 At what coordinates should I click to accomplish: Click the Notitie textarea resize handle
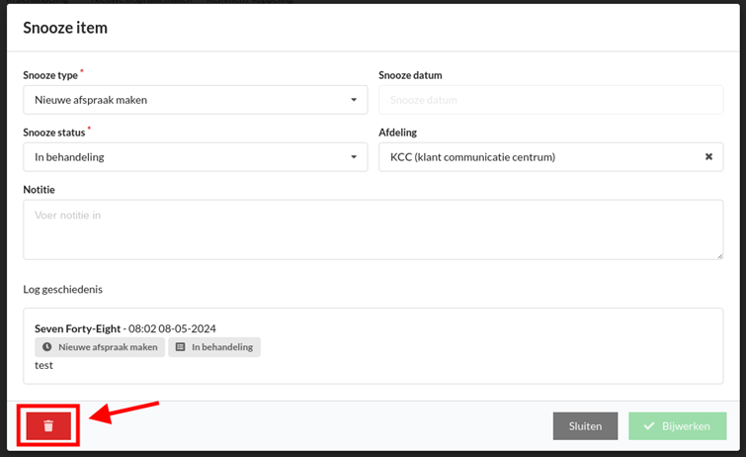click(x=720, y=256)
